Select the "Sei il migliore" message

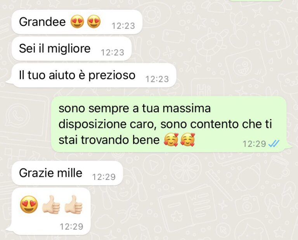click(71, 48)
